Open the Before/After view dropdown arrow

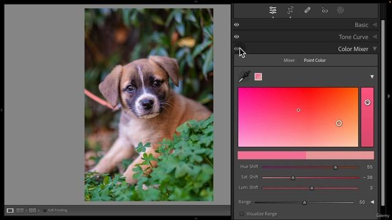[26, 211]
